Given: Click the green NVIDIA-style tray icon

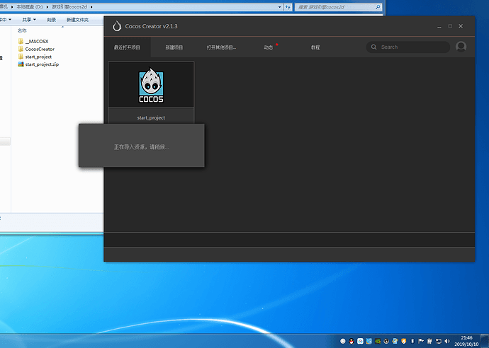Looking at the screenshot, I should tap(378, 341).
